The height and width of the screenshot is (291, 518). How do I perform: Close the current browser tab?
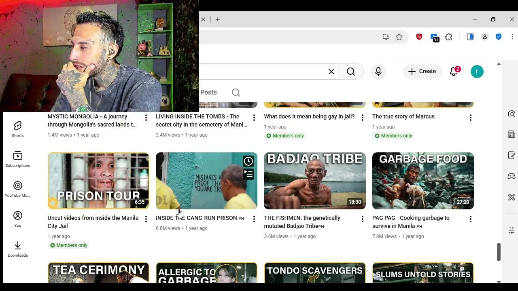click(203, 19)
